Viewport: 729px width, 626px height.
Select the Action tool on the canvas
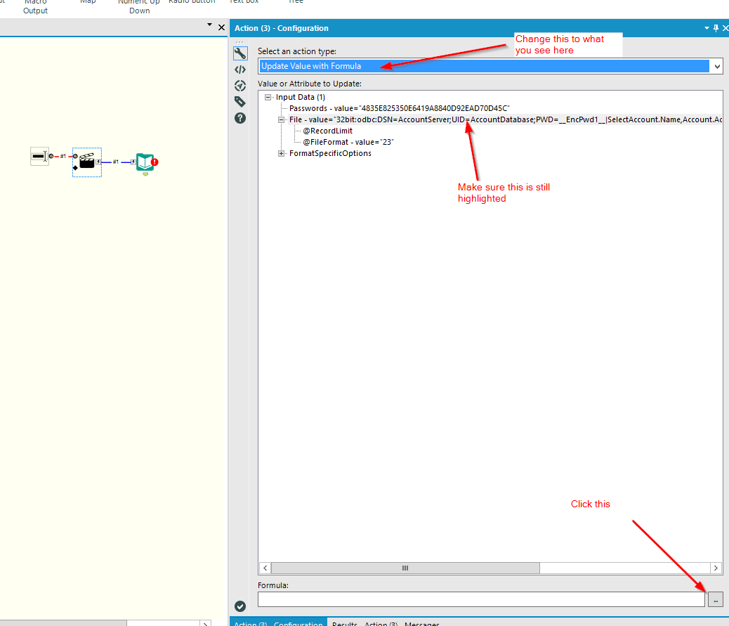86,162
